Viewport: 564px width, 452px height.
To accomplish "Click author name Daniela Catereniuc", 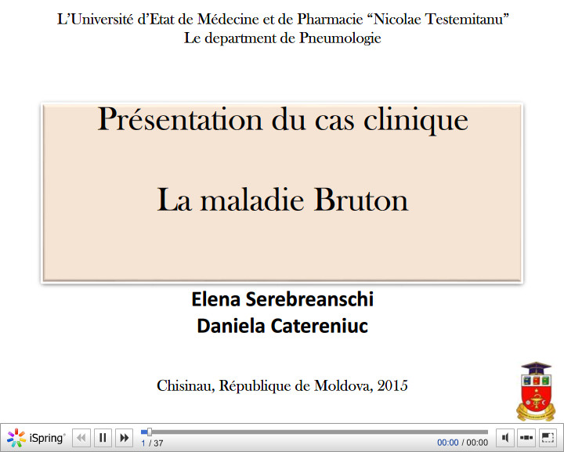I will [x=282, y=325].
